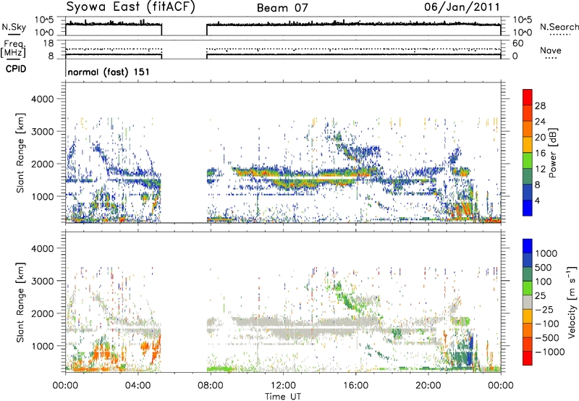Click the '20' label on power colorbar

540,138
